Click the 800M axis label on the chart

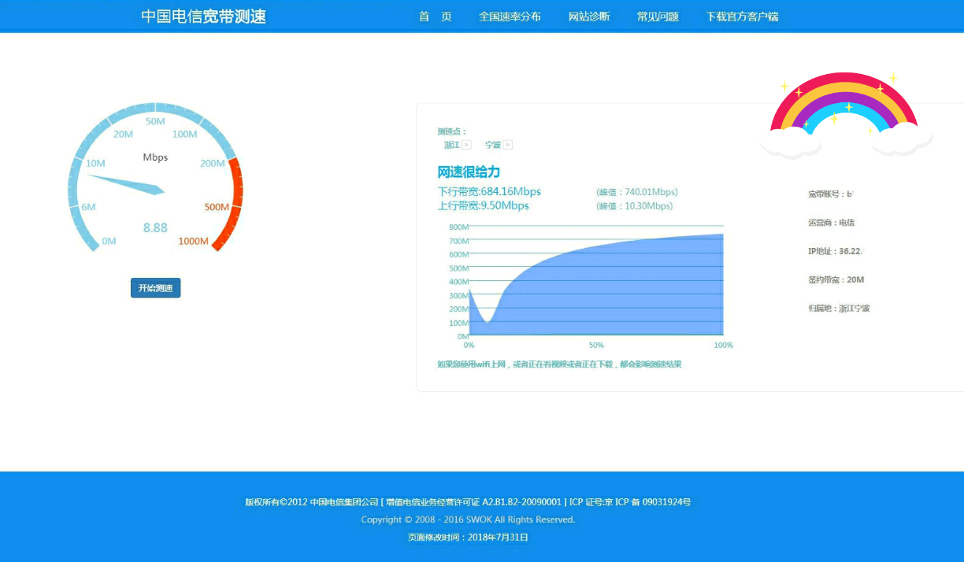click(459, 227)
